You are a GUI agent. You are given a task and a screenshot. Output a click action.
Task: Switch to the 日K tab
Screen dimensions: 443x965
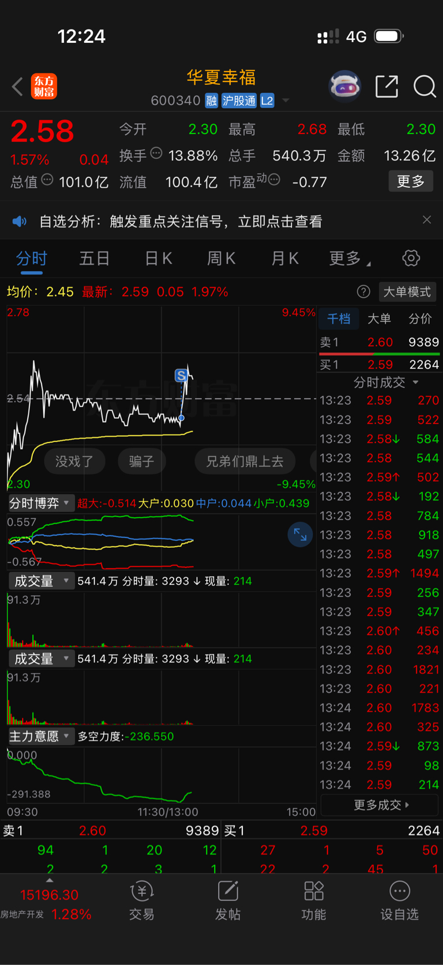159,258
